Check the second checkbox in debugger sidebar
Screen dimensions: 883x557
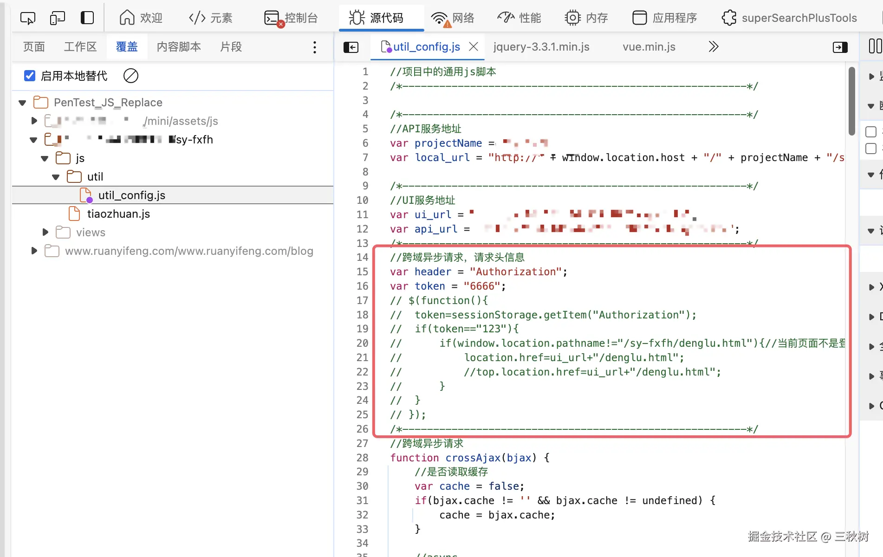point(871,149)
